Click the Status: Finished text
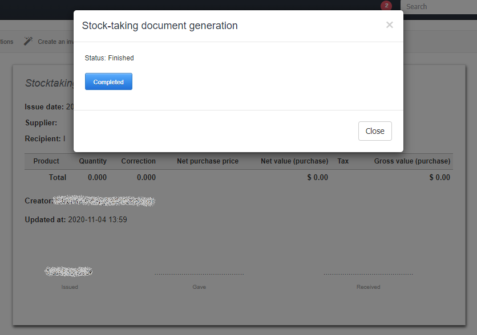The width and height of the screenshot is (477, 335). click(109, 58)
